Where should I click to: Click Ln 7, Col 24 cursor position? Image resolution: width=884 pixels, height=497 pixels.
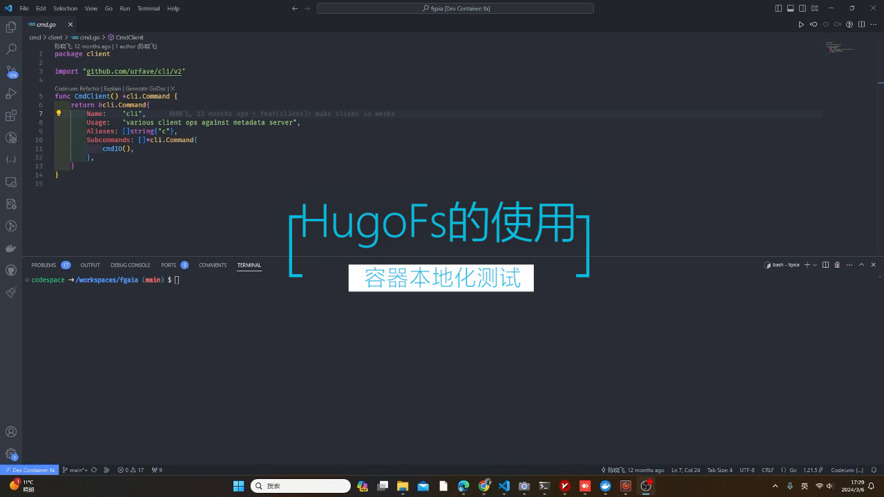coord(686,470)
